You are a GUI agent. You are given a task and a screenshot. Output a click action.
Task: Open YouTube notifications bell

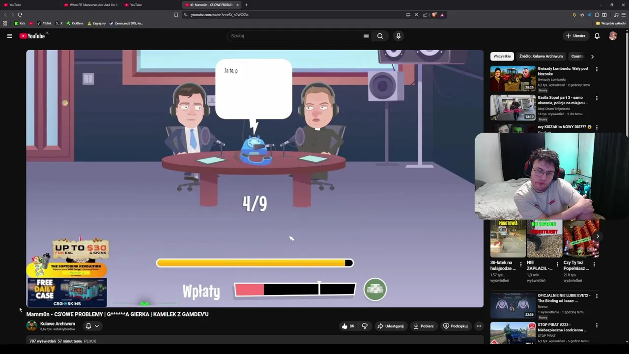click(x=597, y=36)
